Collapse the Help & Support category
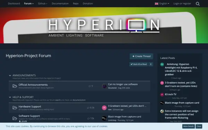The image size is (208, 130). tap(10, 97)
